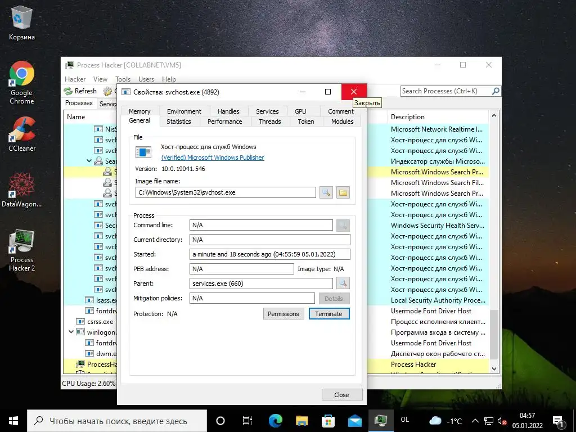Click the svchost.exe file icon in the File group

(x=143, y=152)
